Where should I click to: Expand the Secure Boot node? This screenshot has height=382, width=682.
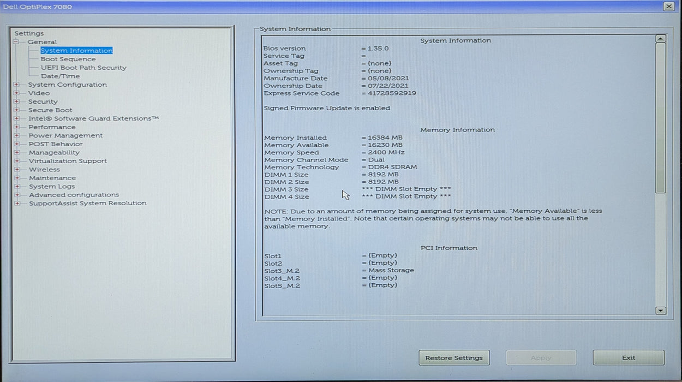[x=17, y=110]
